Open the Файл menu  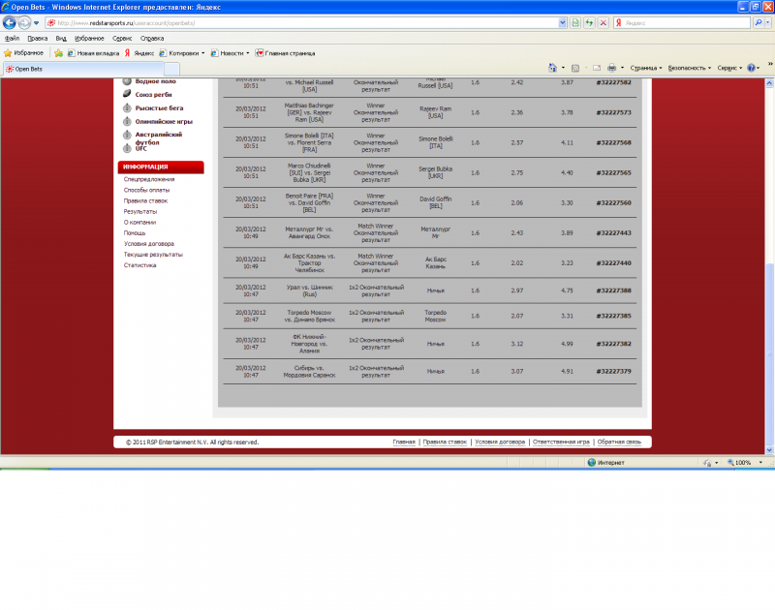[12, 38]
